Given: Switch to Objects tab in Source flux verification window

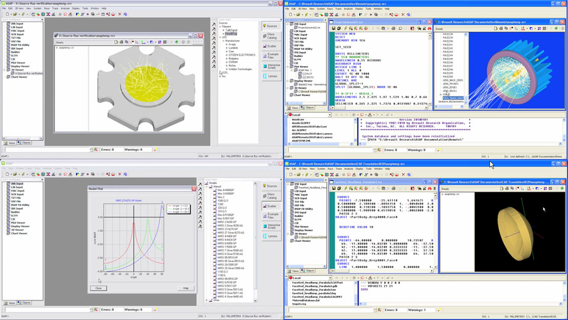Looking at the screenshot, I should pyautogui.click(x=24, y=143).
